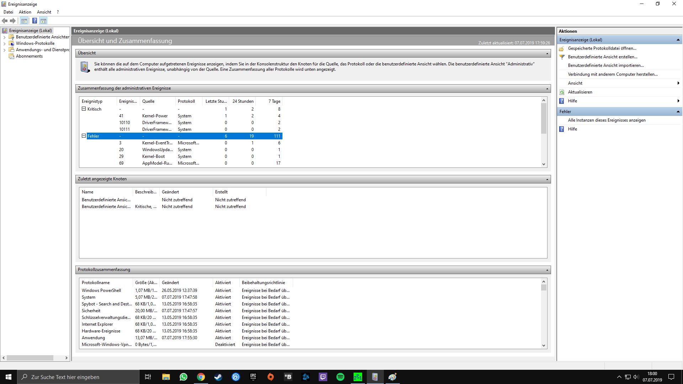Toggle the action pane show/hide toolbar icon

[x=43, y=21]
